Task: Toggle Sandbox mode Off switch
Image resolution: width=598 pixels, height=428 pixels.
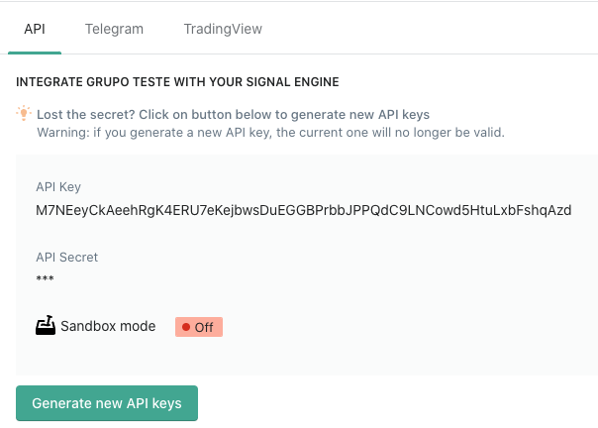Action: pyautogui.click(x=198, y=327)
